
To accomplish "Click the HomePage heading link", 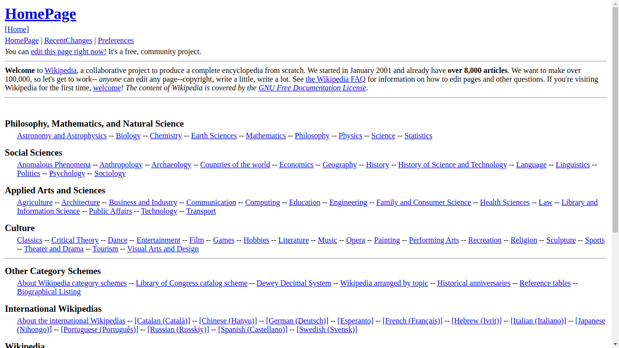I will coord(40,14).
